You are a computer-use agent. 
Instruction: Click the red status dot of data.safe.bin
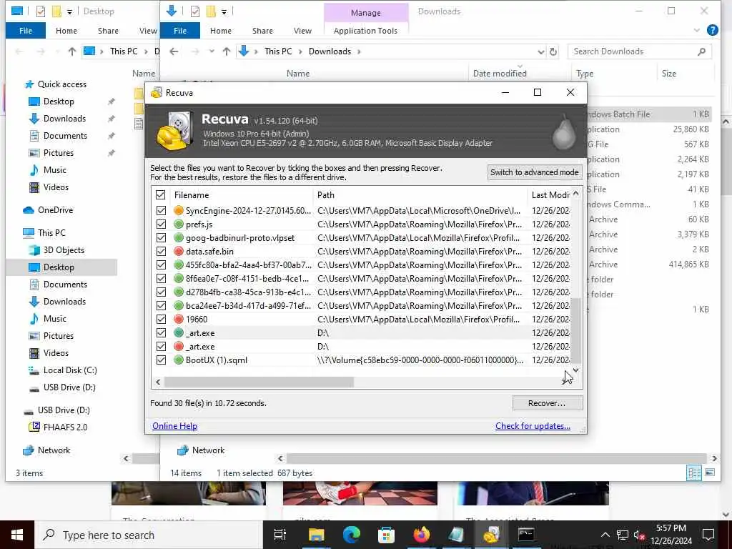click(178, 251)
